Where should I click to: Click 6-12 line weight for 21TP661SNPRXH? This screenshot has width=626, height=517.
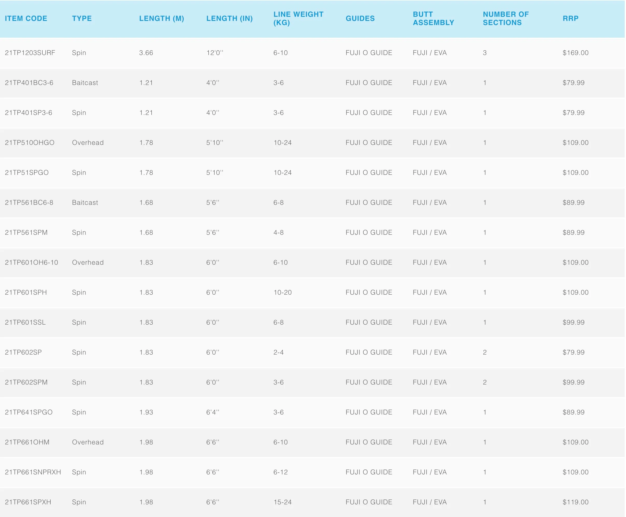pyautogui.click(x=280, y=472)
